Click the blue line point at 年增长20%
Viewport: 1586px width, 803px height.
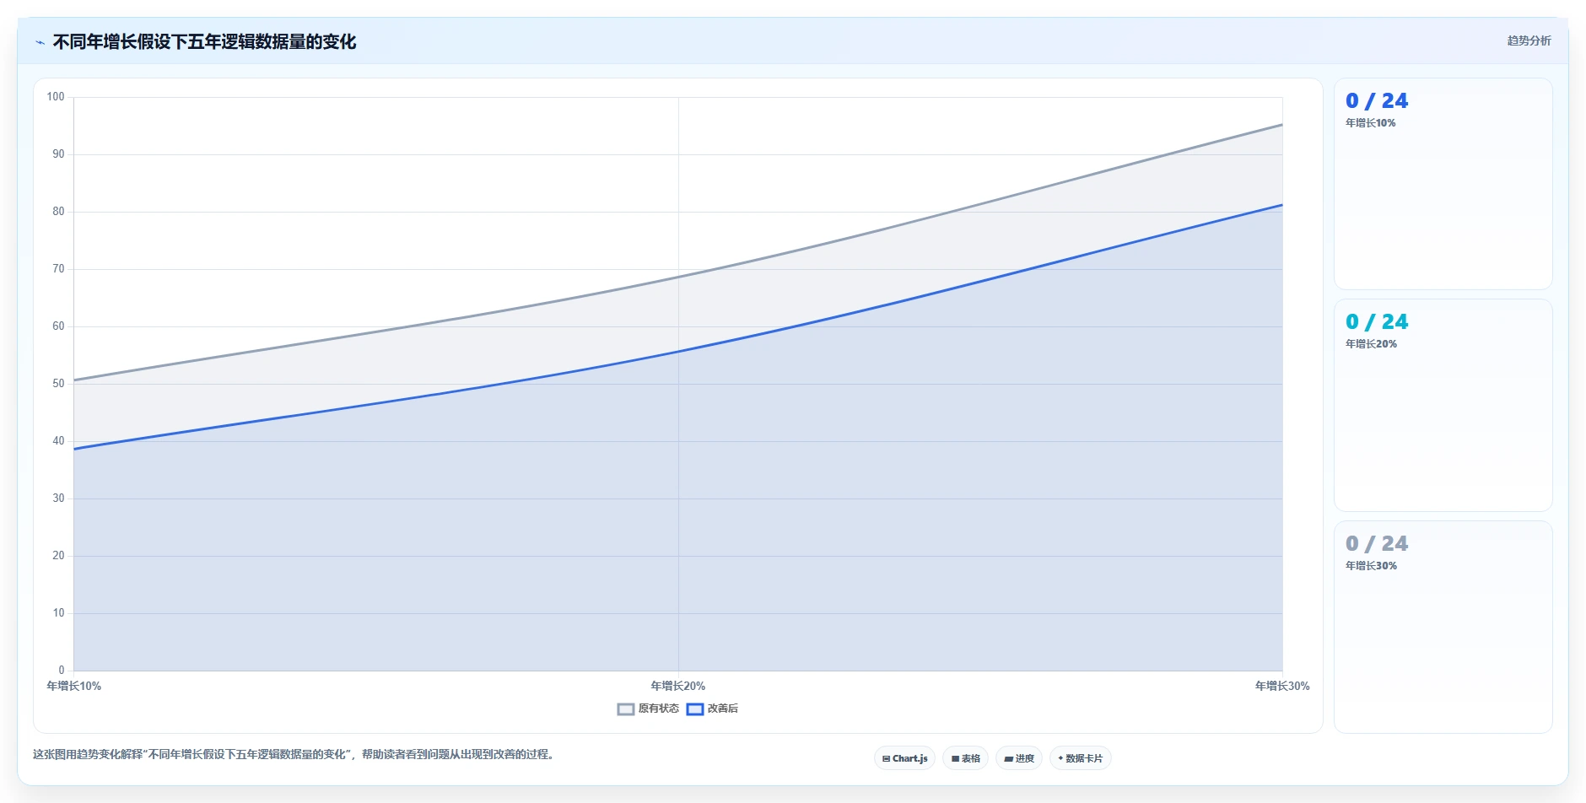point(678,352)
